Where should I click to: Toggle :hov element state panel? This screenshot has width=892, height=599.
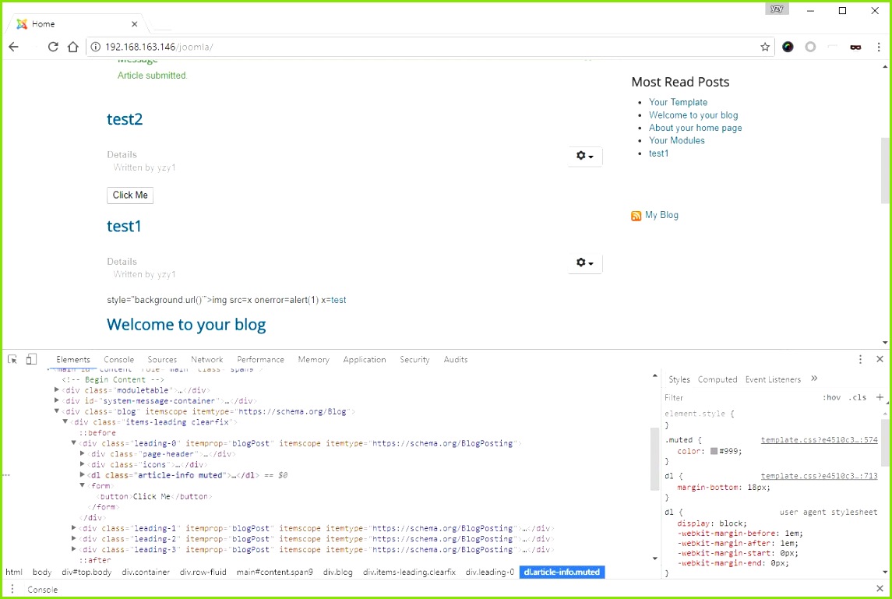(831, 397)
